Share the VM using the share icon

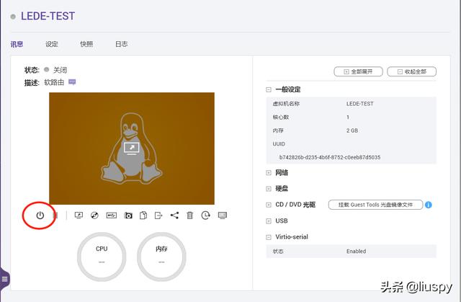pyautogui.click(x=174, y=216)
